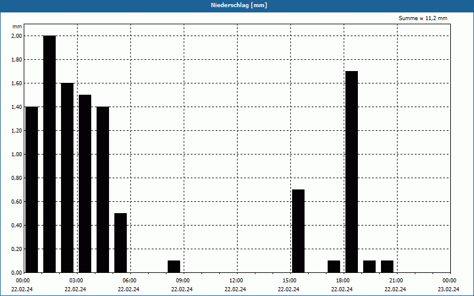Pick the "18:00" time label
The height and width of the screenshot is (296, 474).
click(343, 281)
